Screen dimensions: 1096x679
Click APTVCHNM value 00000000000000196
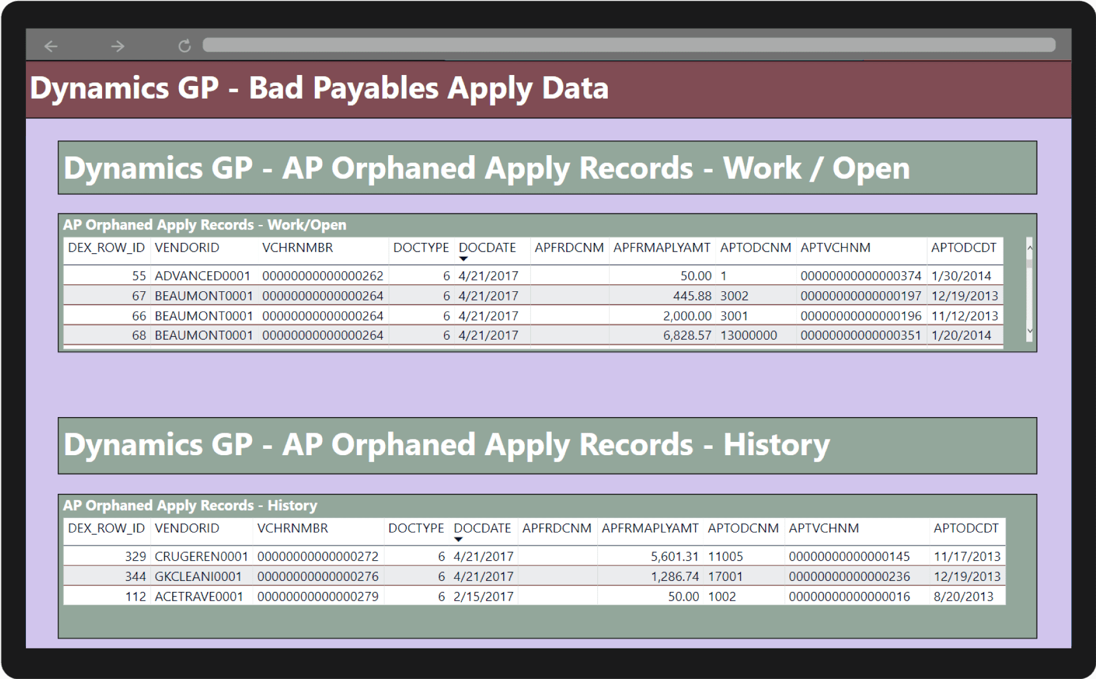click(861, 316)
